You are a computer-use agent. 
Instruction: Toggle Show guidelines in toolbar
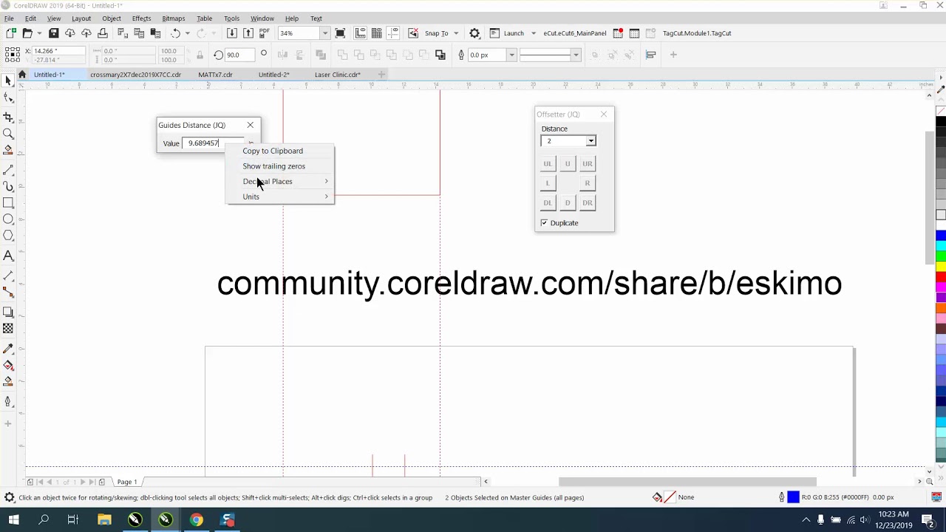click(x=394, y=33)
